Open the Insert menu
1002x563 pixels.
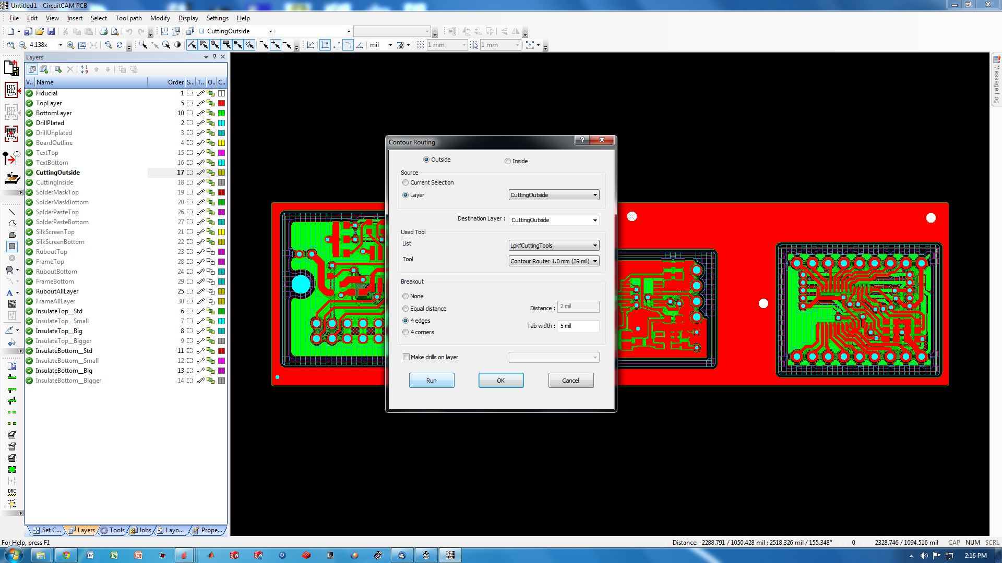click(75, 18)
